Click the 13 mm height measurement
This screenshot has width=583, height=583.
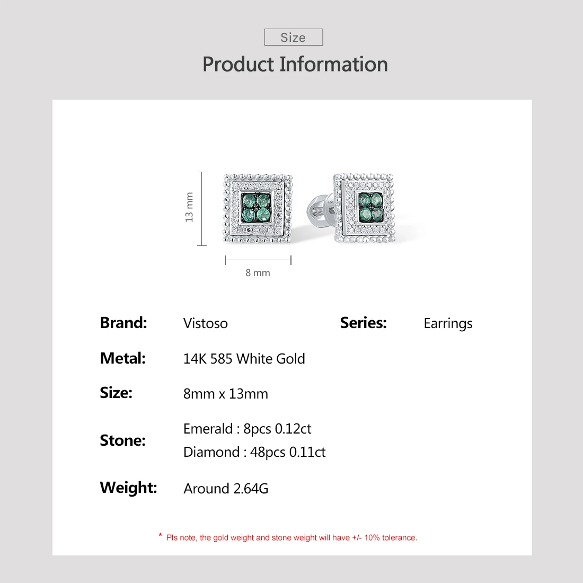[x=189, y=207]
